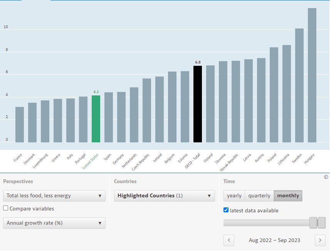331x252 pixels.
Task: Expand the Highlighted Countries dropdown
Action: tap(165, 196)
